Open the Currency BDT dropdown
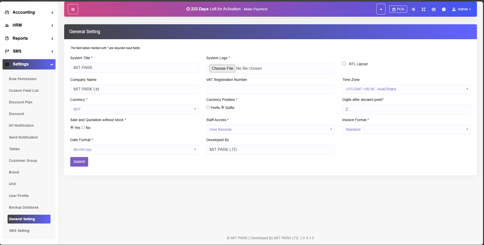This screenshot has height=245, width=484. 134,109
